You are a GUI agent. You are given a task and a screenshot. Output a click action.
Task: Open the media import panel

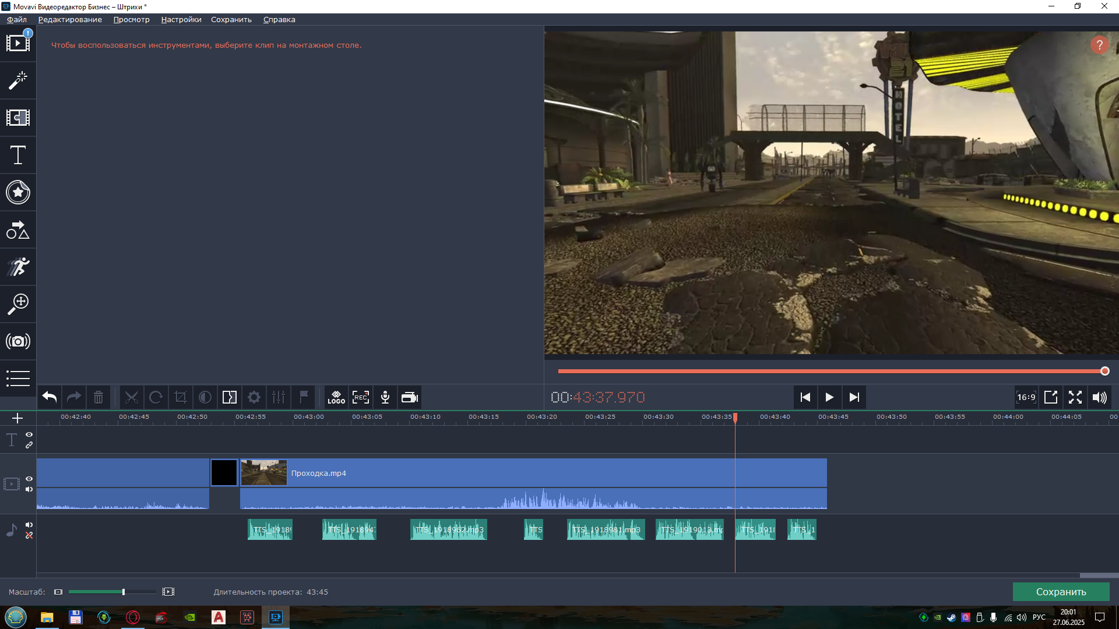point(18,43)
